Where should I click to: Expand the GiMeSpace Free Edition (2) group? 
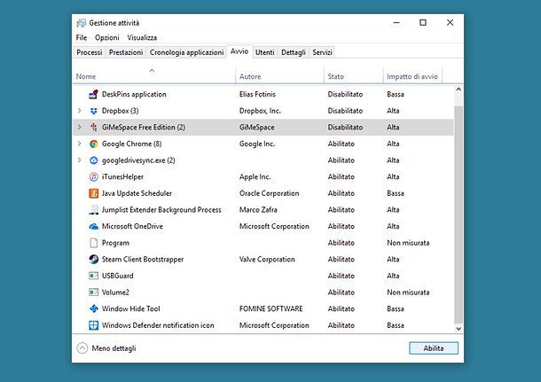[x=79, y=128]
